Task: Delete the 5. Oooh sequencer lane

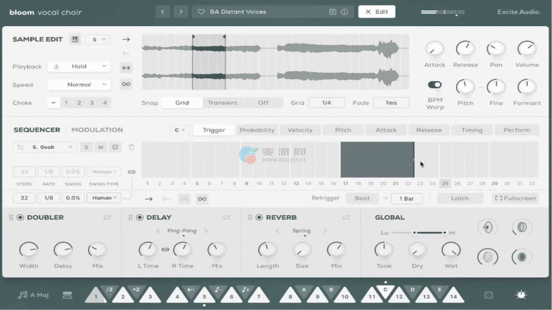Action: (131, 147)
